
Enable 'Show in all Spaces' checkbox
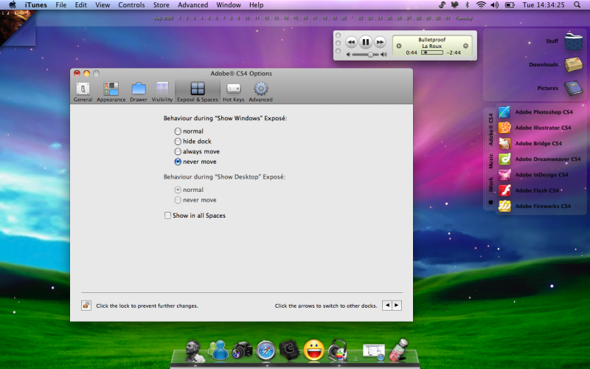tap(167, 215)
